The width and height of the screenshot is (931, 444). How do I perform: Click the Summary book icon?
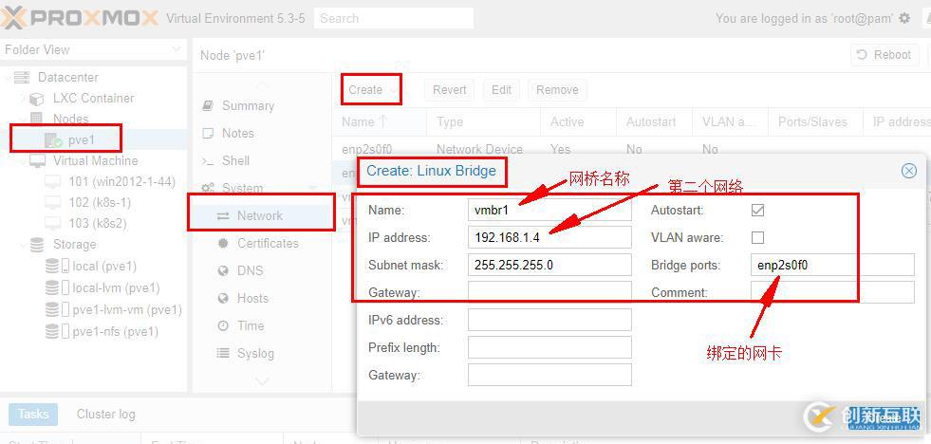(207, 105)
